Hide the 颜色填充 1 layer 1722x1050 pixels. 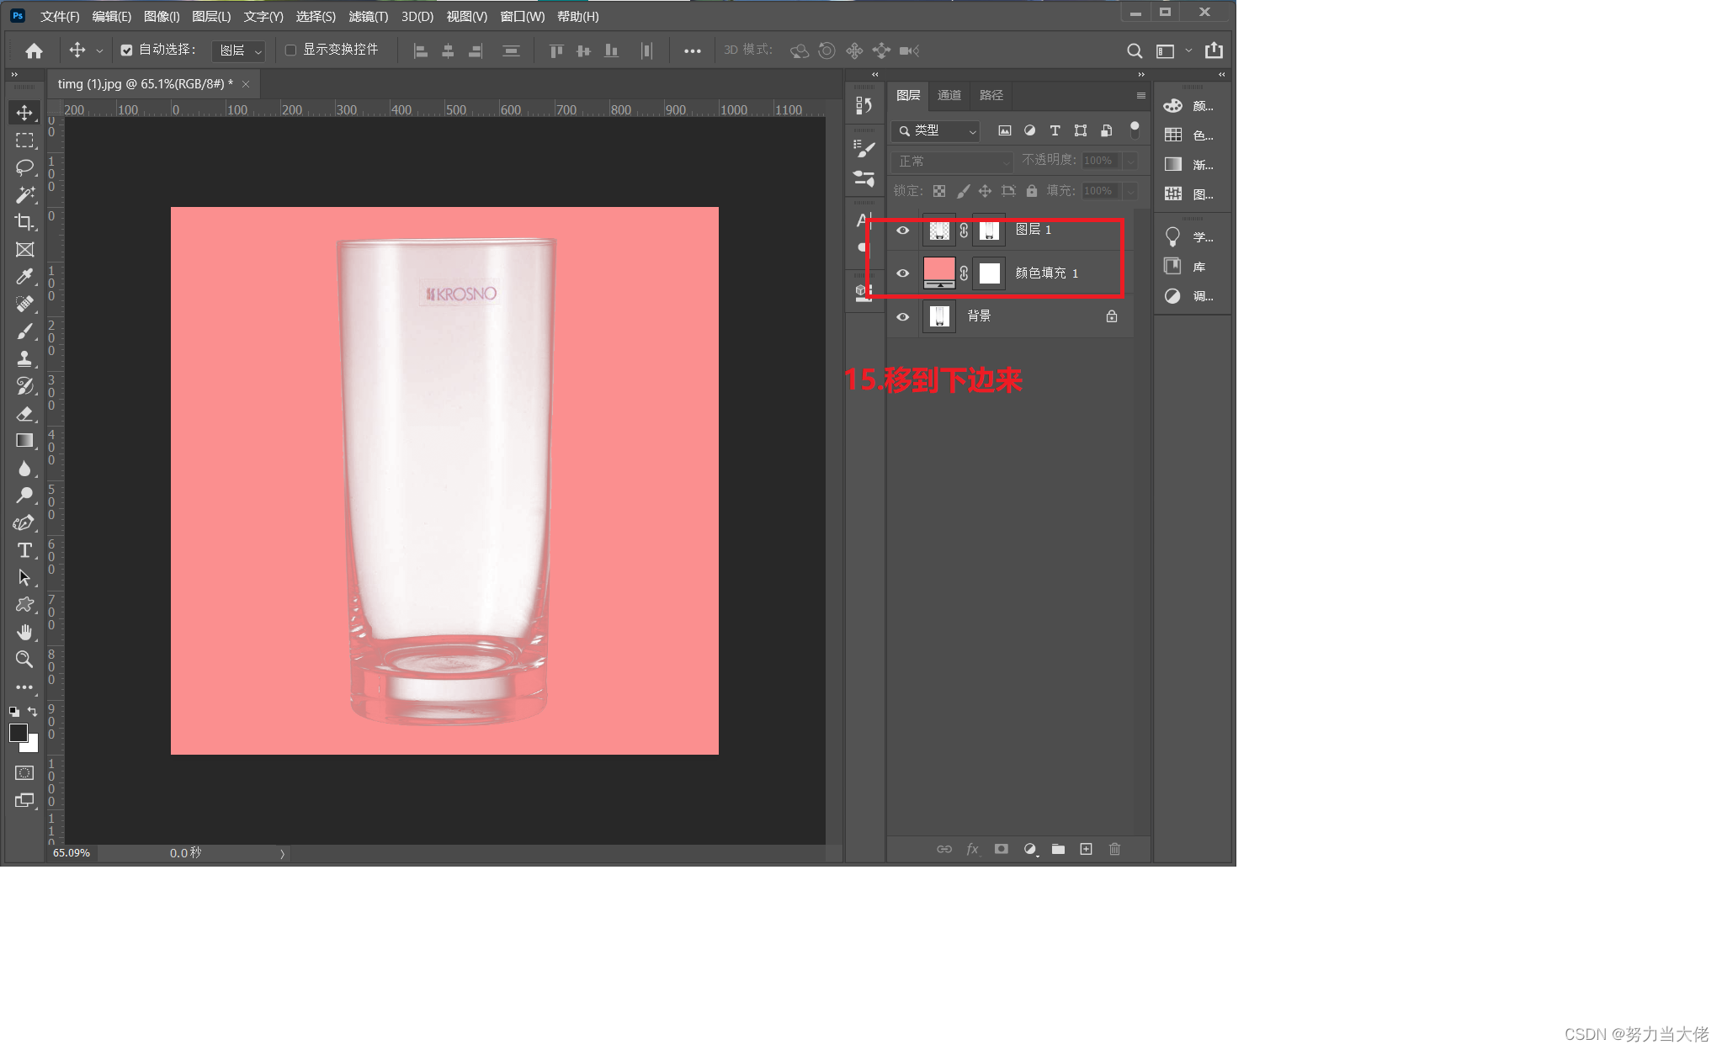pos(903,273)
